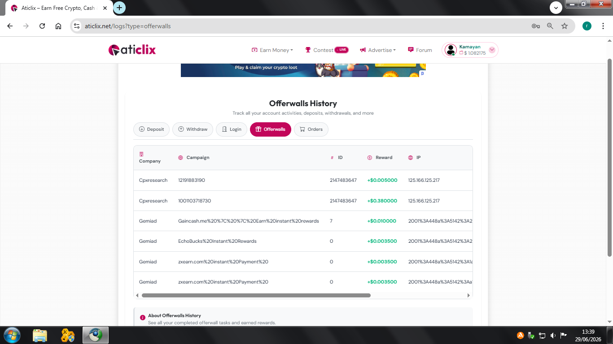
Task: Click the page vertical scrollbar
Action: [x=609, y=158]
